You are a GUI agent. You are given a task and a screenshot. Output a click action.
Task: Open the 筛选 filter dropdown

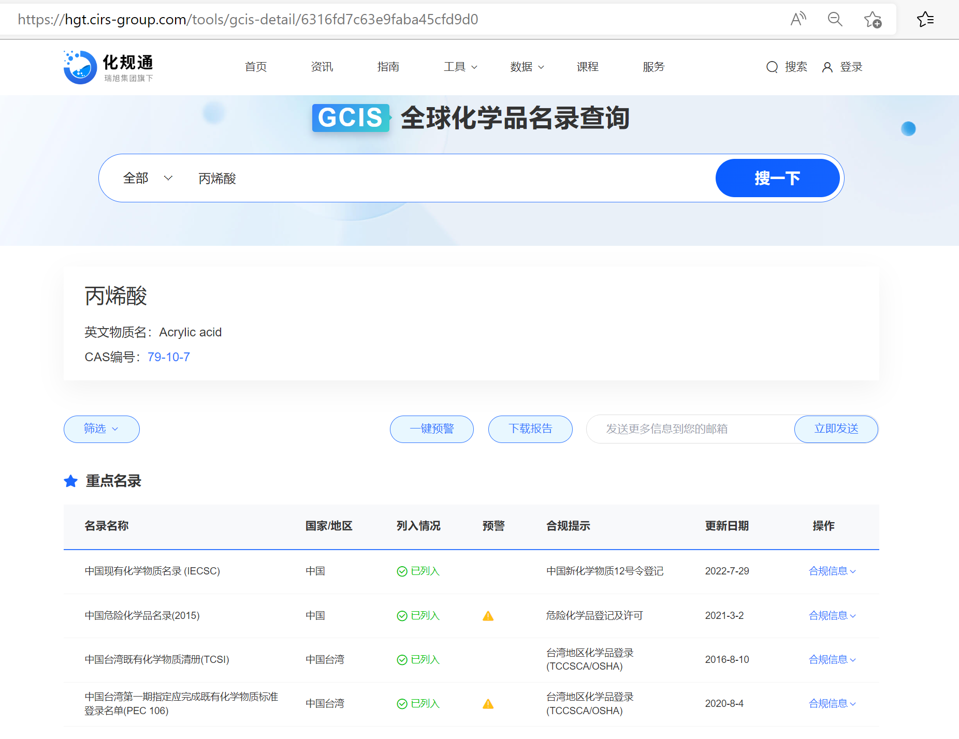pos(101,429)
